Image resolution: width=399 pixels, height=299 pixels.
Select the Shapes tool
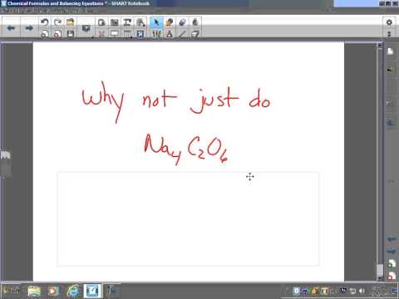[x=170, y=34]
